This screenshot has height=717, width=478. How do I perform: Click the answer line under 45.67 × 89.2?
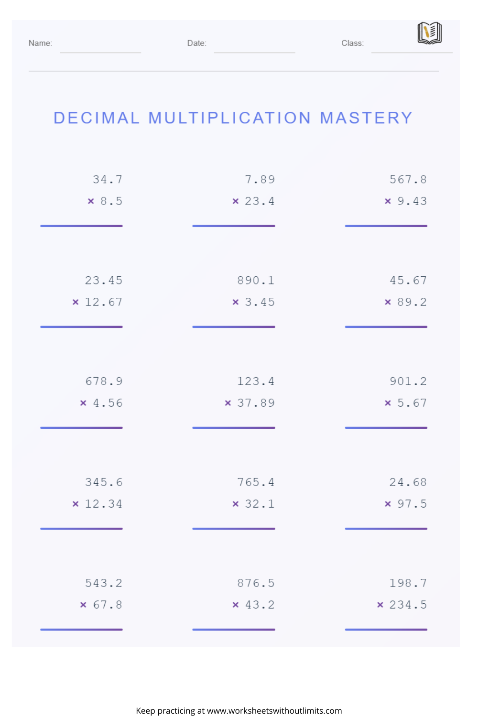click(386, 326)
